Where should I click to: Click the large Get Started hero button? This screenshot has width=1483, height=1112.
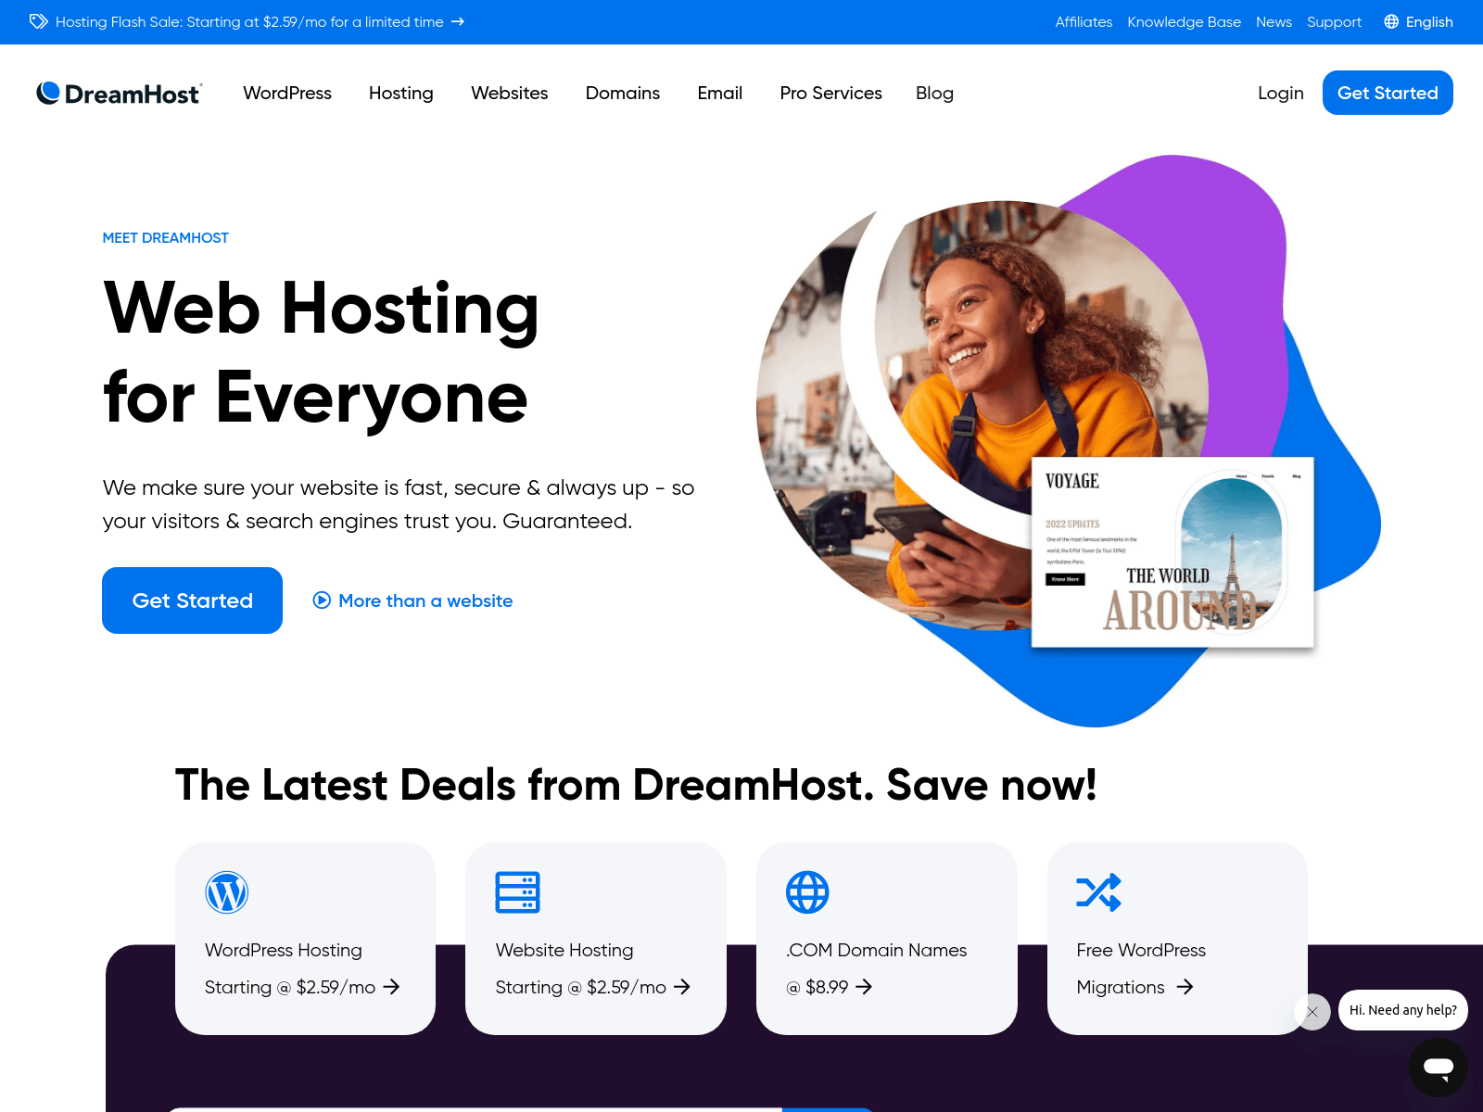pyautogui.click(x=192, y=600)
